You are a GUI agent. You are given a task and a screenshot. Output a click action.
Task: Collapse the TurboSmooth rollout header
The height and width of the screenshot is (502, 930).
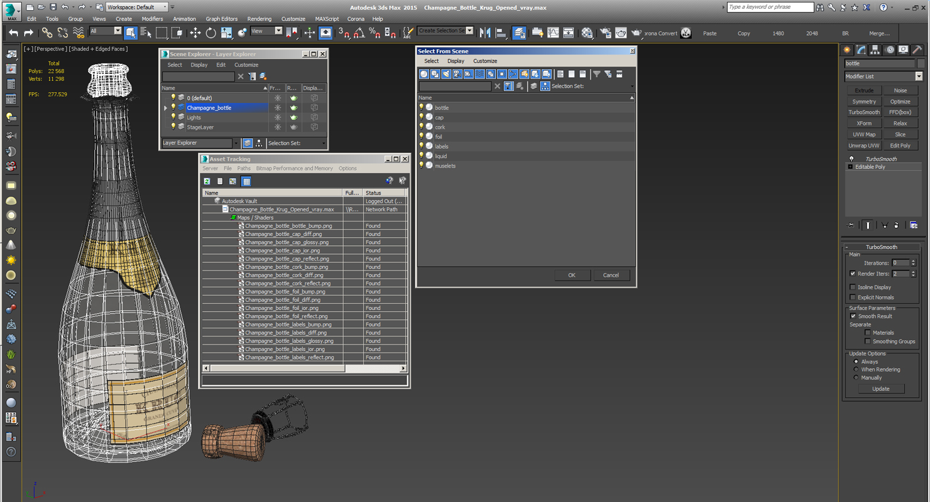click(882, 247)
